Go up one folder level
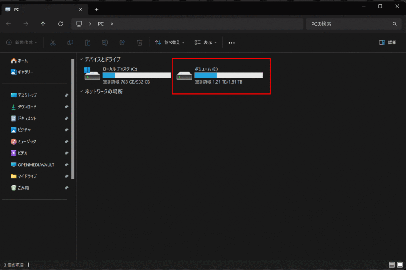406x270 pixels. pos(43,24)
